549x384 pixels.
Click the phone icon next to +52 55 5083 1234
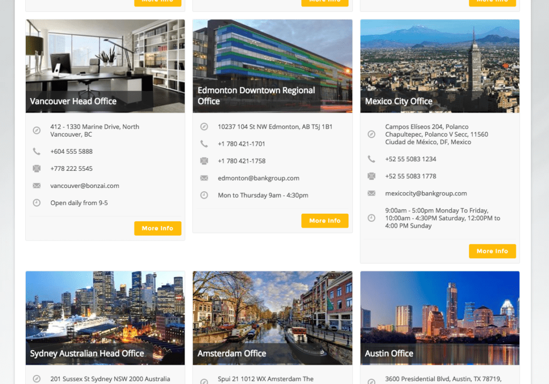371,159
